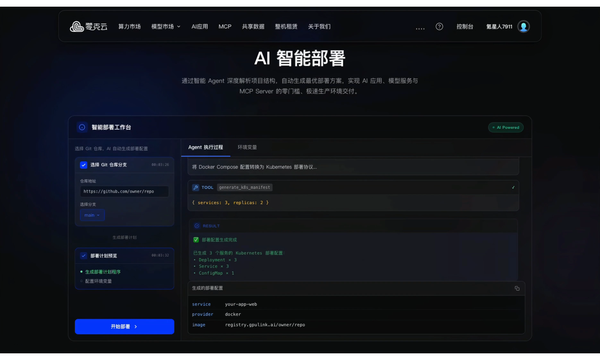Select the Agent 执行过程 tab
The height and width of the screenshot is (360, 600).
[x=205, y=147]
